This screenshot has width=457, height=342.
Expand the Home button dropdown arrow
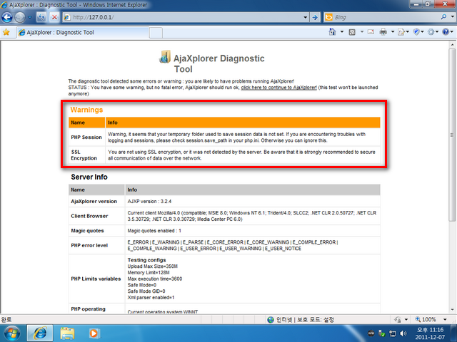click(342, 31)
